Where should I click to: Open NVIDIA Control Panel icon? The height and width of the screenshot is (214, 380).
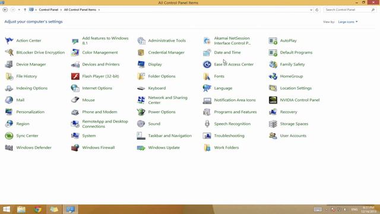pos(273,100)
